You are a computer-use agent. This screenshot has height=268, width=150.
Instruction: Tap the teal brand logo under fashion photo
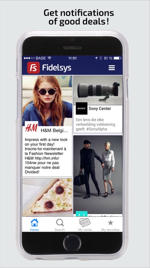[82, 214]
